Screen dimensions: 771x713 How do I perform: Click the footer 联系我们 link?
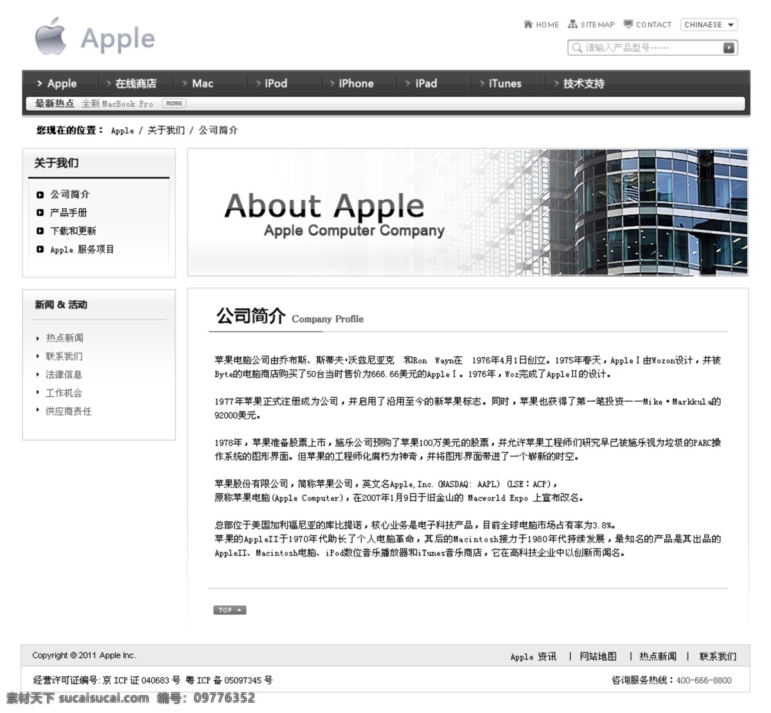718,657
